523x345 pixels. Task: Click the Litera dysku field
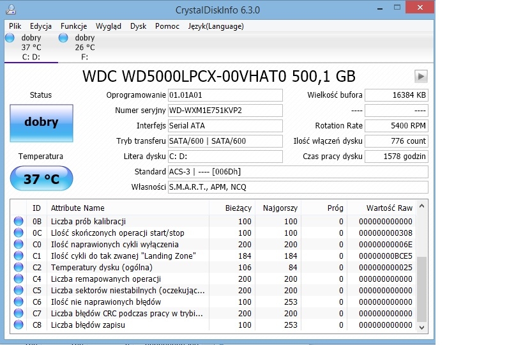click(x=225, y=157)
